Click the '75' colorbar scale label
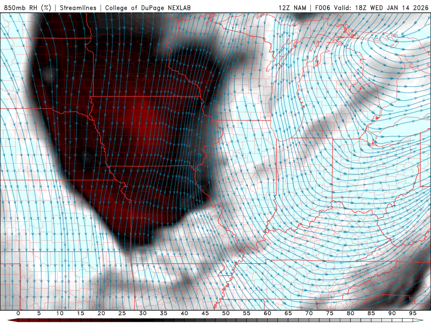 coord(330,313)
